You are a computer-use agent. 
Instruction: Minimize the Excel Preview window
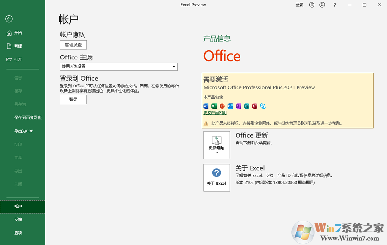(349, 5)
